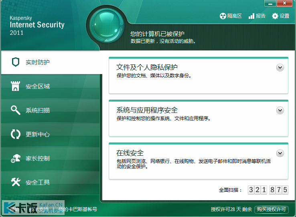296x217 pixels.
Task: Expand the 在线安全 section chevron
Action: pyautogui.click(x=280, y=153)
